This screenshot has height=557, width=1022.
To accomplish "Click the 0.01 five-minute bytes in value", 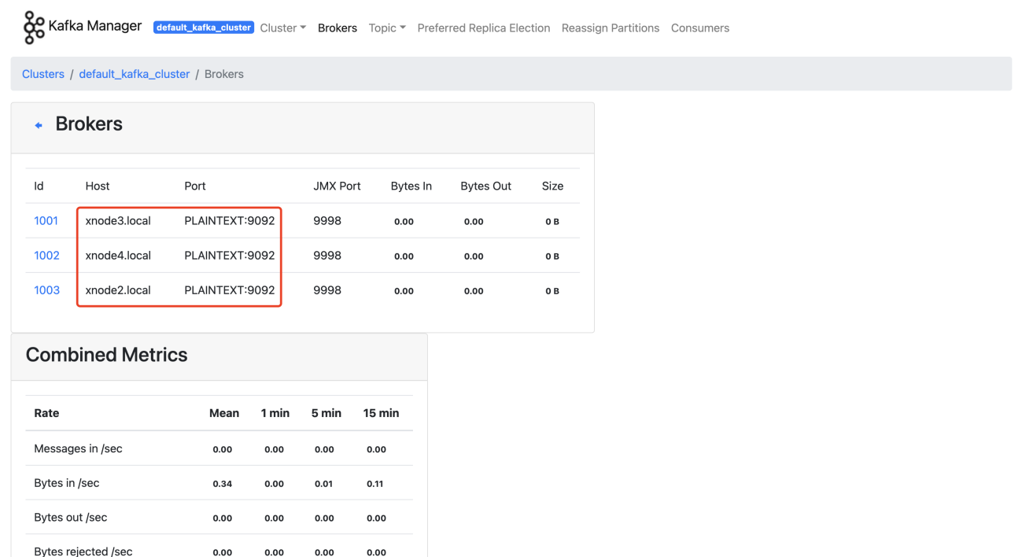I will tap(324, 484).
